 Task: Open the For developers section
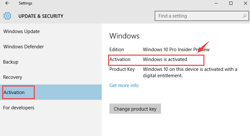pyautogui.click(x=19, y=108)
